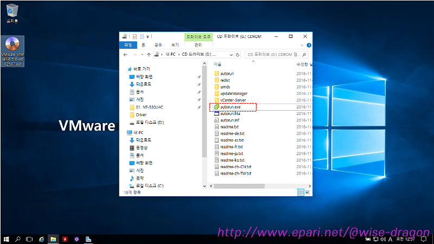The height and width of the screenshot is (244, 434).
Task: Click 내 PC in the address bar
Action: pyautogui.click(x=170, y=55)
